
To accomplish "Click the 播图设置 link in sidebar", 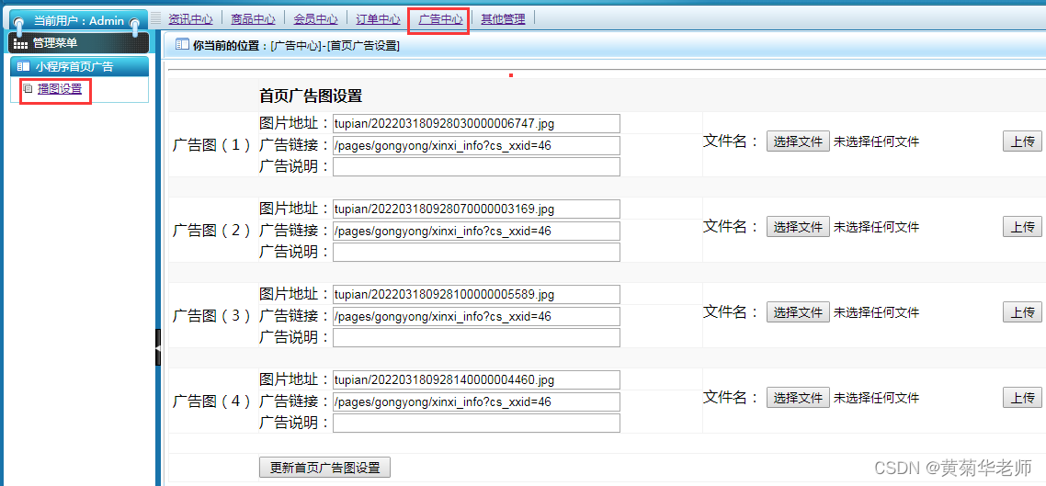I will [x=60, y=89].
